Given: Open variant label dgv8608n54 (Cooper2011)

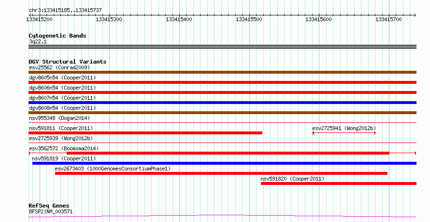Looking at the screenshot, I should tap(62, 108).
